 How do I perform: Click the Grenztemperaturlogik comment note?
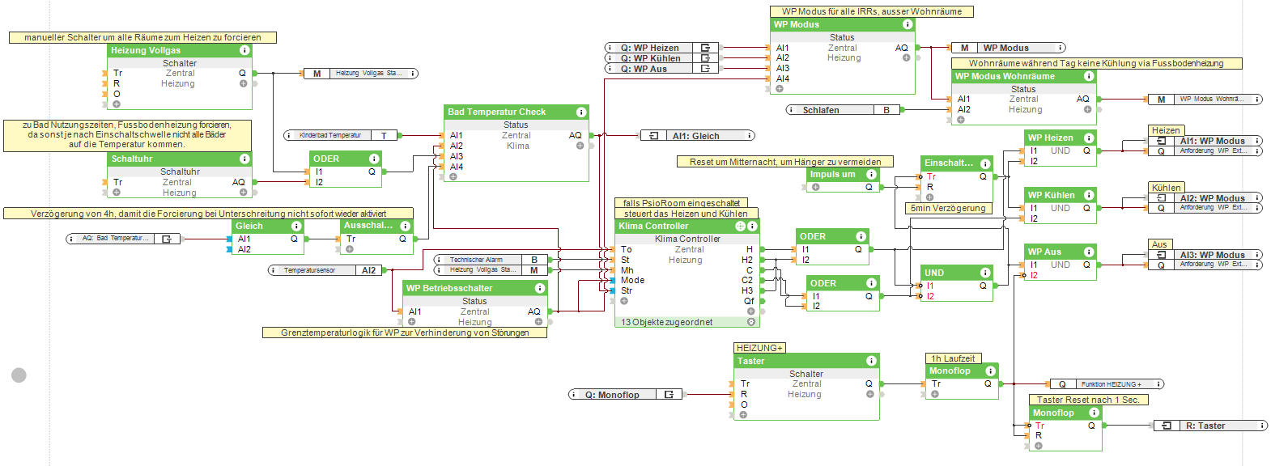tap(404, 333)
